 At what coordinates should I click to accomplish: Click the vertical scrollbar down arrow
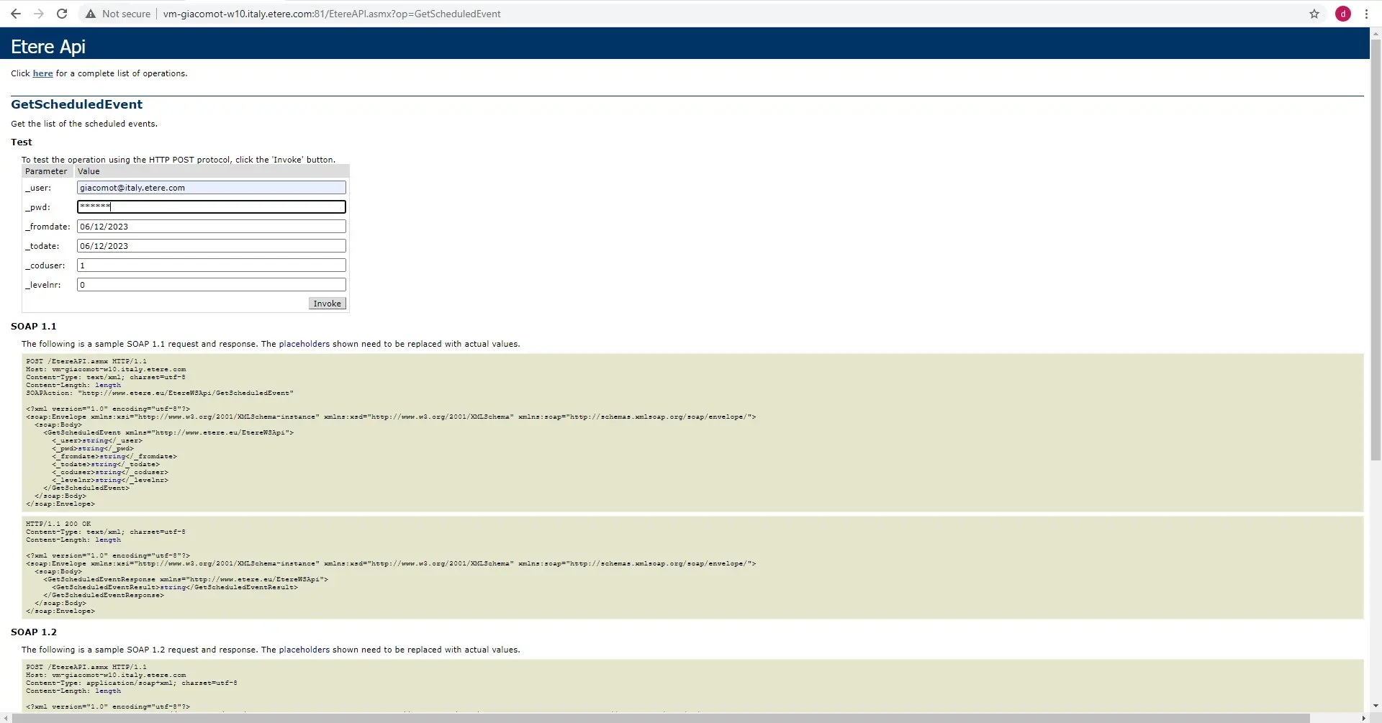[x=1376, y=706]
